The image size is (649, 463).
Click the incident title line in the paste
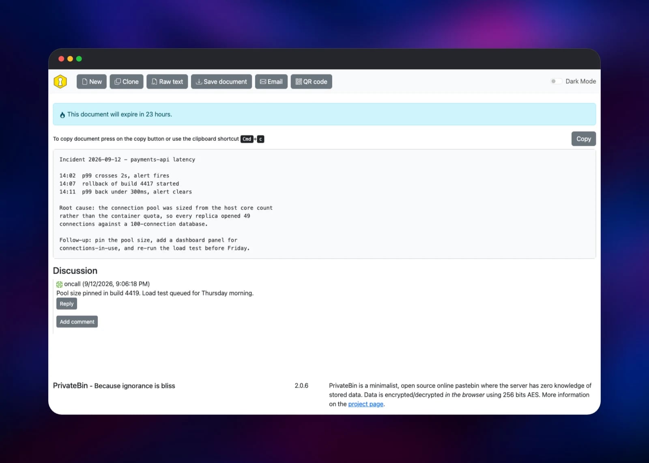pos(127,159)
